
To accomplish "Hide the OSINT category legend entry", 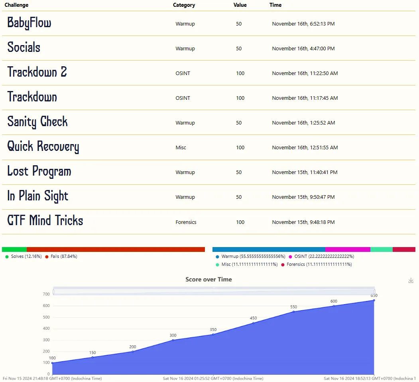I will click(321, 257).
